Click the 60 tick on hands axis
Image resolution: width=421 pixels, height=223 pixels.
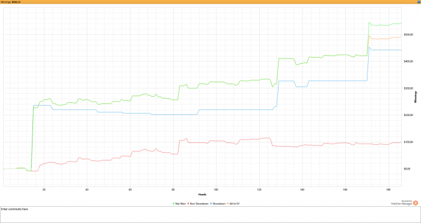pos(130,189)
